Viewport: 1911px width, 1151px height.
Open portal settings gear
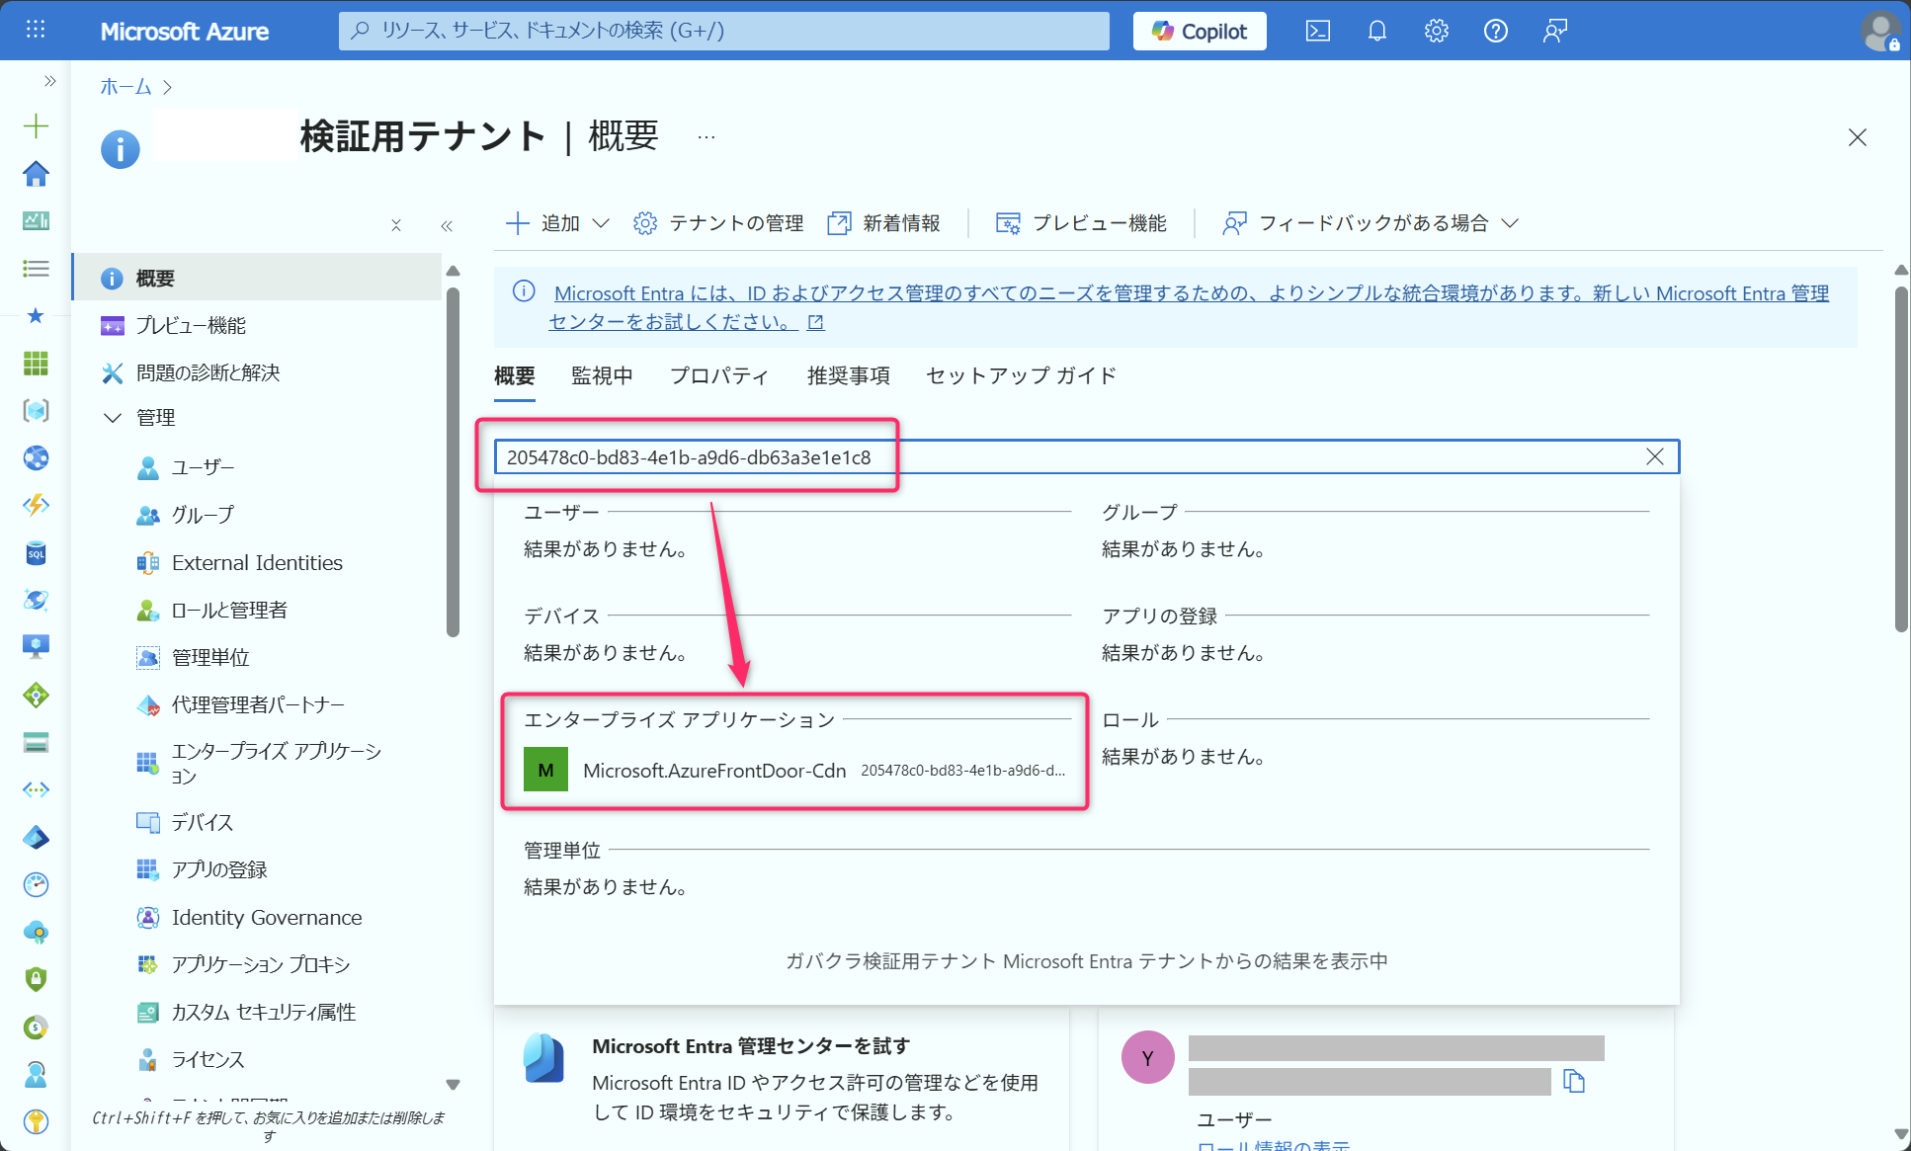(1436, 31)
